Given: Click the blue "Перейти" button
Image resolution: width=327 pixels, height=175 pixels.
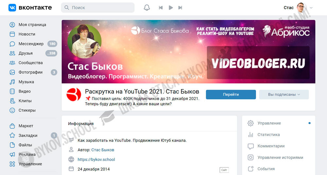Looking at the screenshot, I should [x=231, y=95].
